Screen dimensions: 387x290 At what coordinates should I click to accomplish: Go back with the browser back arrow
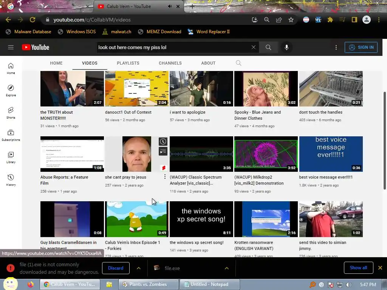[x=8, y=20]
